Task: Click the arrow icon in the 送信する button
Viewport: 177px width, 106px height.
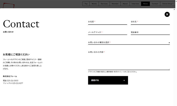Action: pyautogui.click(x=124, y=80)
